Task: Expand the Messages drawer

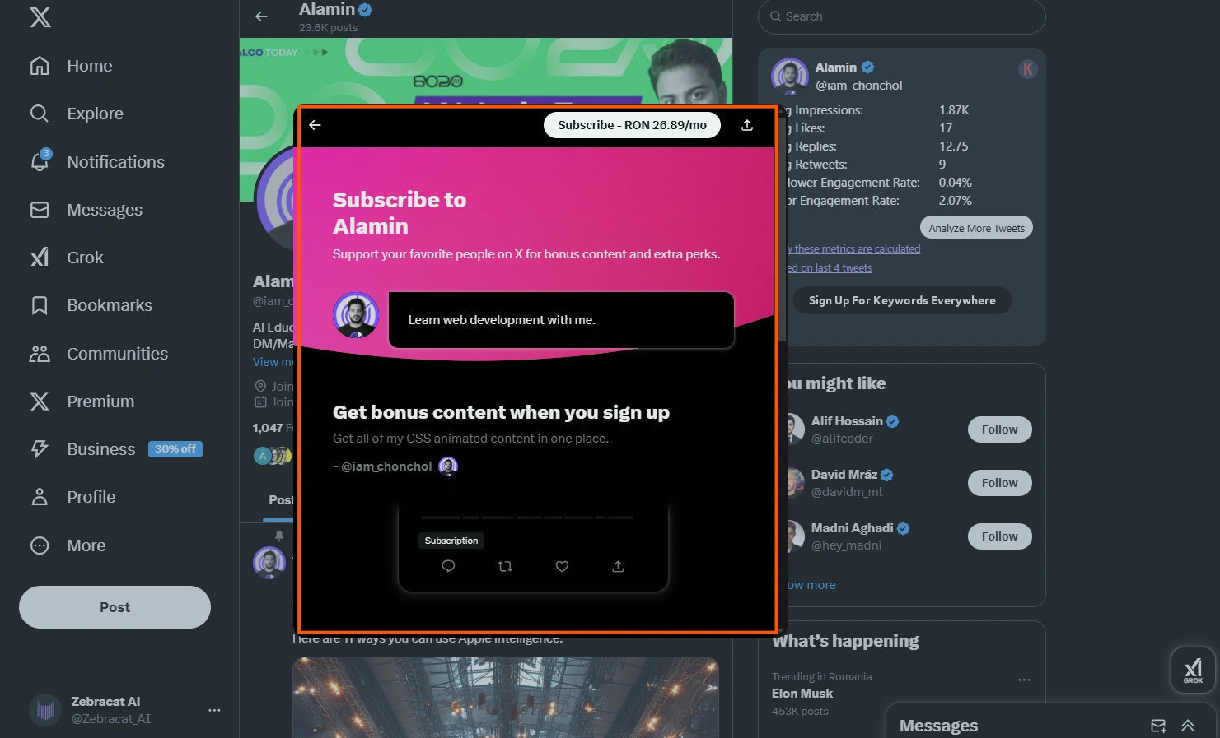Action: 1188,726
